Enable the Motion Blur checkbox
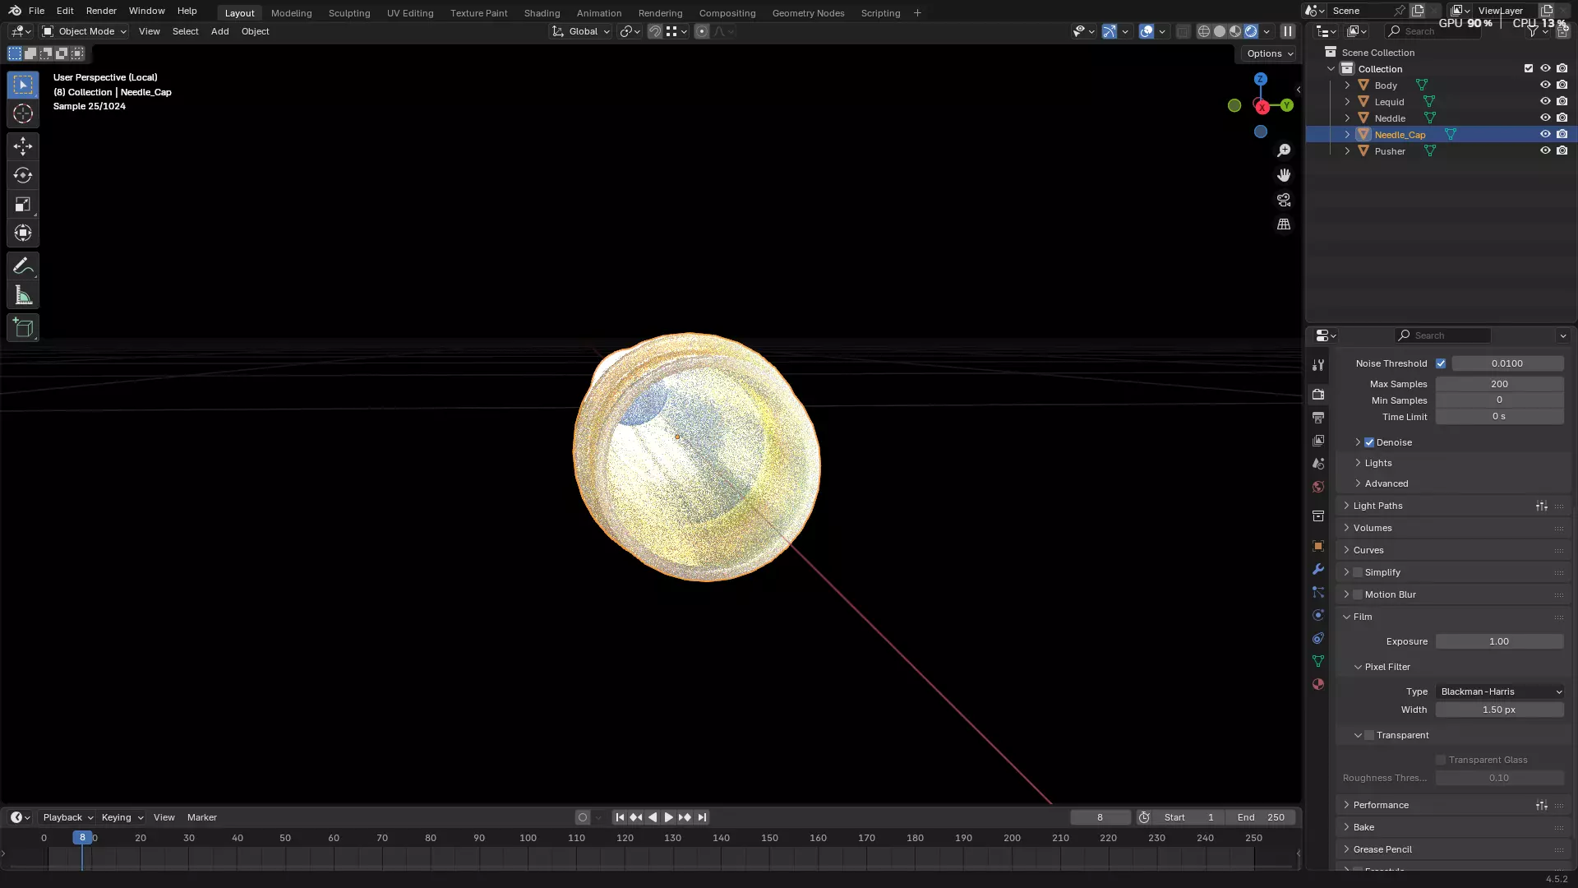This screenshot has width=1578, height=888. [x=1358, y=594]
